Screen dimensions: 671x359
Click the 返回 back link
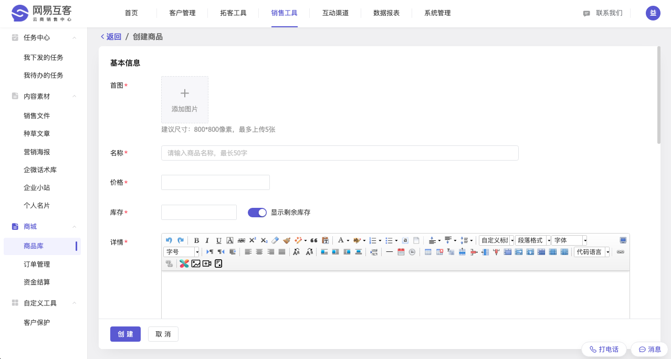tap(111, 37)
